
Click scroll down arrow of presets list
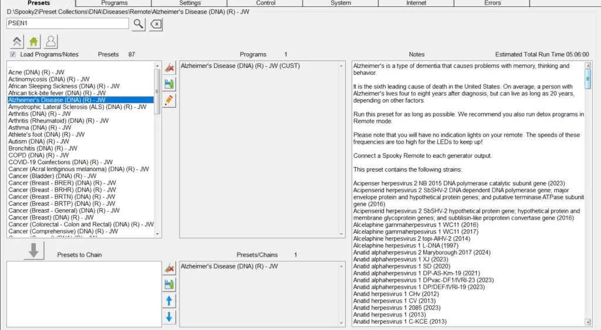tap(157, 234)
